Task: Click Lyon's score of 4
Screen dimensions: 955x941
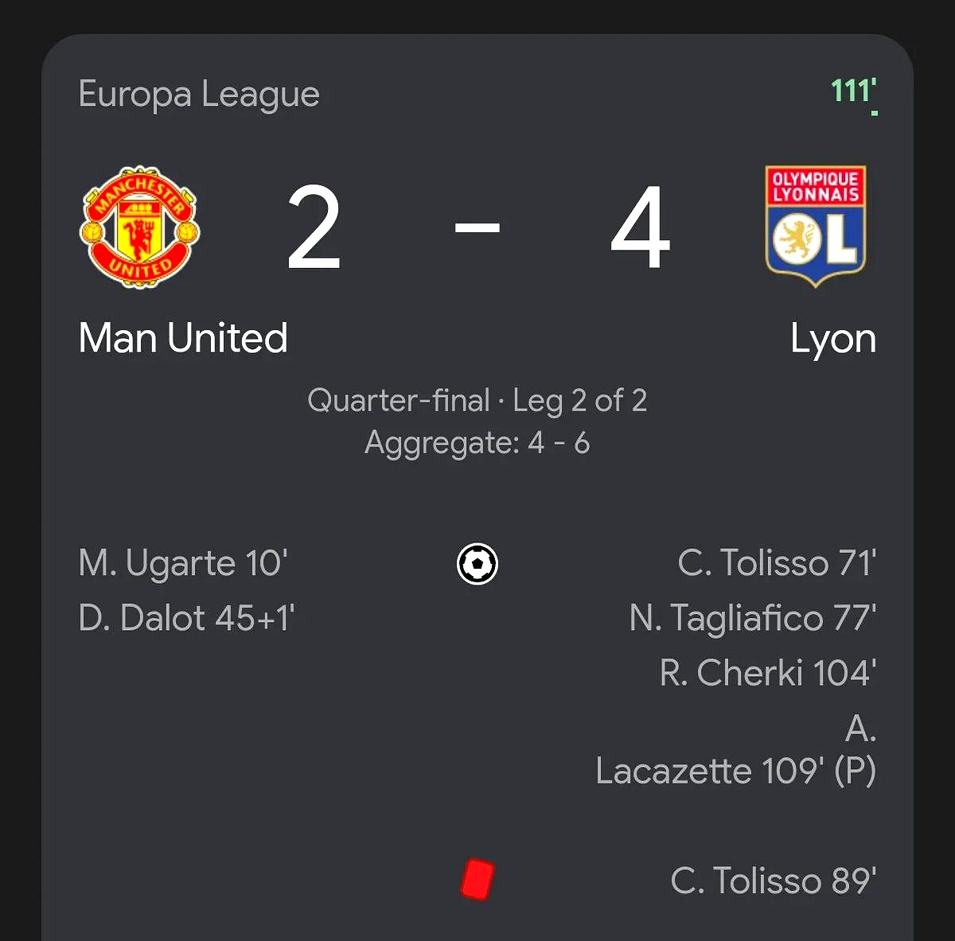Action: tap(641, 228)
